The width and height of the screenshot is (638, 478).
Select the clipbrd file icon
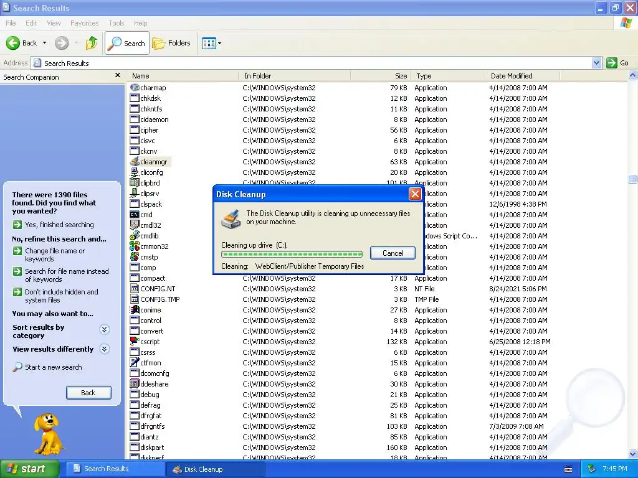[135, 182]
